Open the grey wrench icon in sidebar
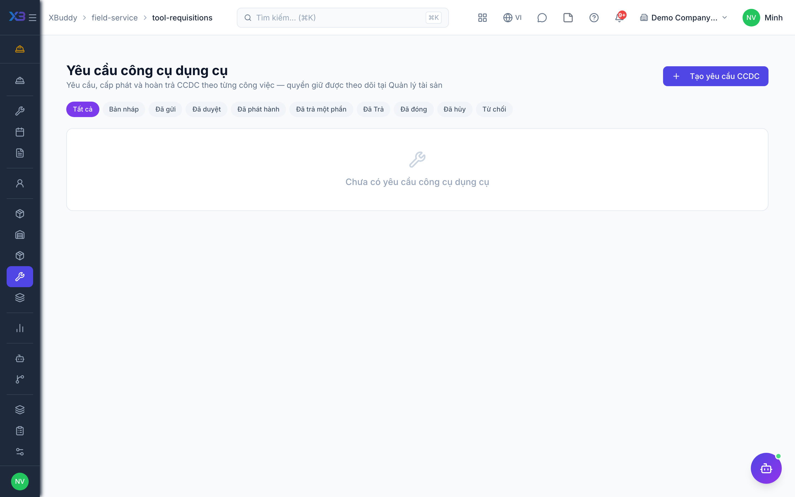The width and height of the screenshot is (795, 497). tap(20, 111)
